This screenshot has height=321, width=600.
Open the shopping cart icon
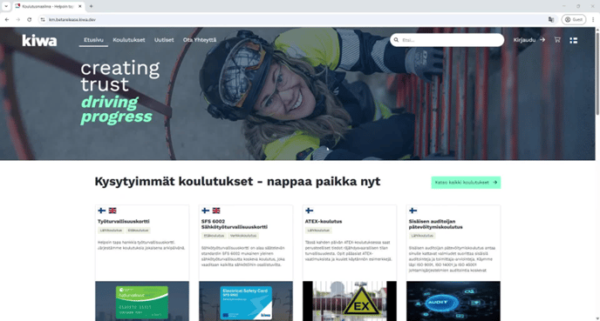557,40
